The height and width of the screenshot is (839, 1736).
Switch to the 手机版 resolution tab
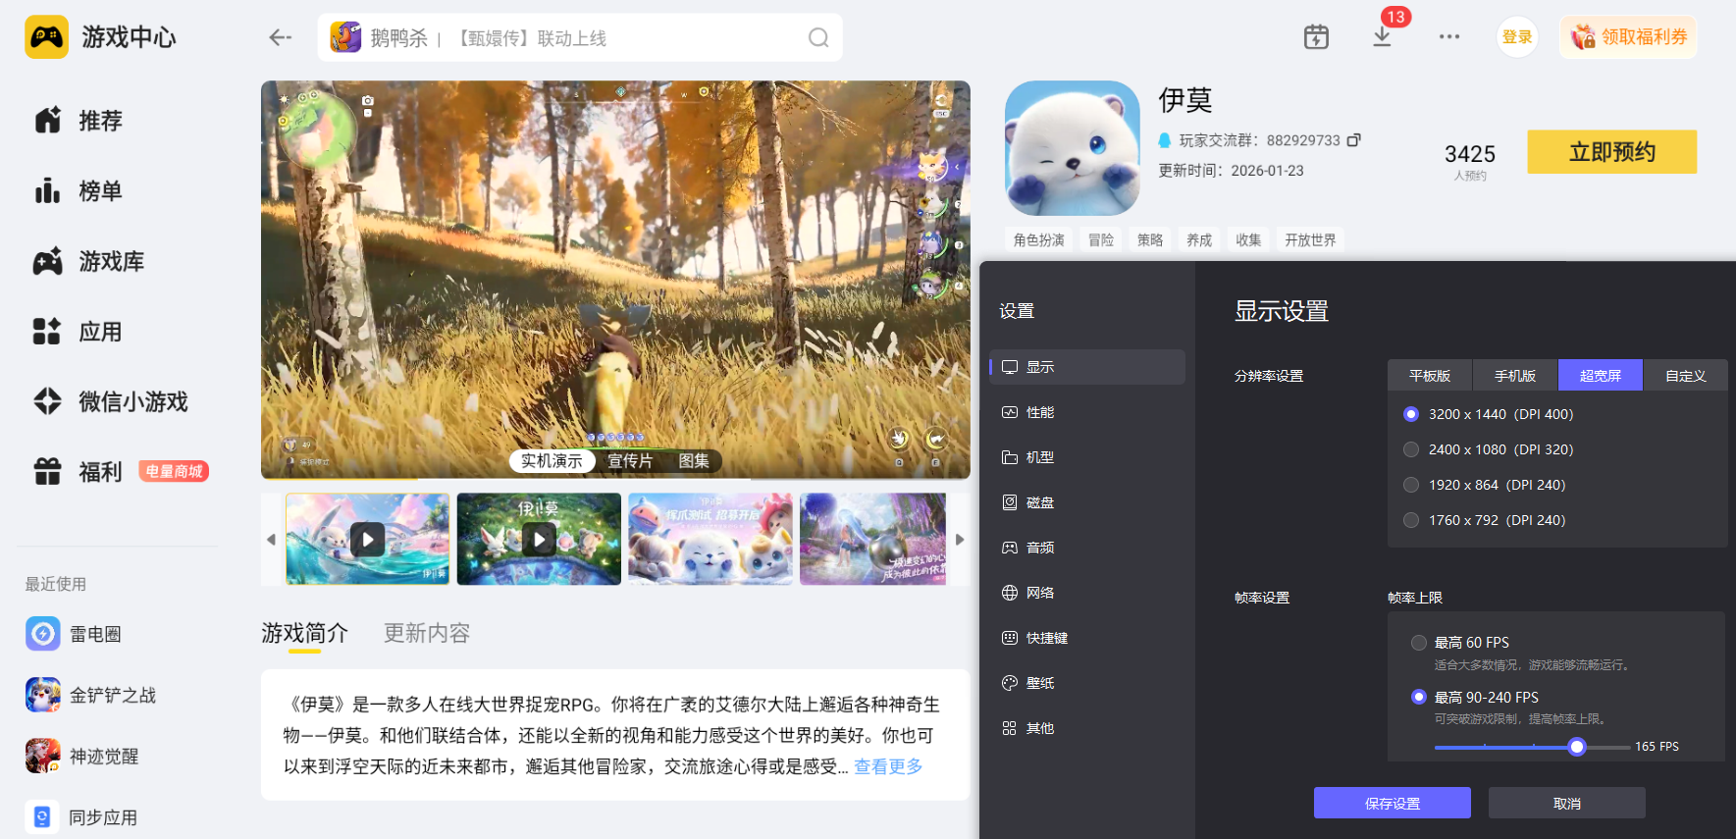click(1515, 376)
